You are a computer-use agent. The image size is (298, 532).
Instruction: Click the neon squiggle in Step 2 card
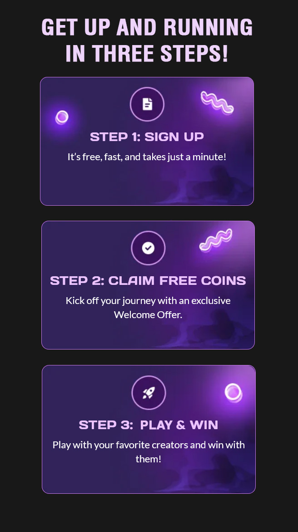coord(216,240)
